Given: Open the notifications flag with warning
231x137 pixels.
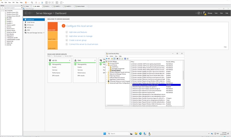Looking at the screenshot, I should point(205,13).
